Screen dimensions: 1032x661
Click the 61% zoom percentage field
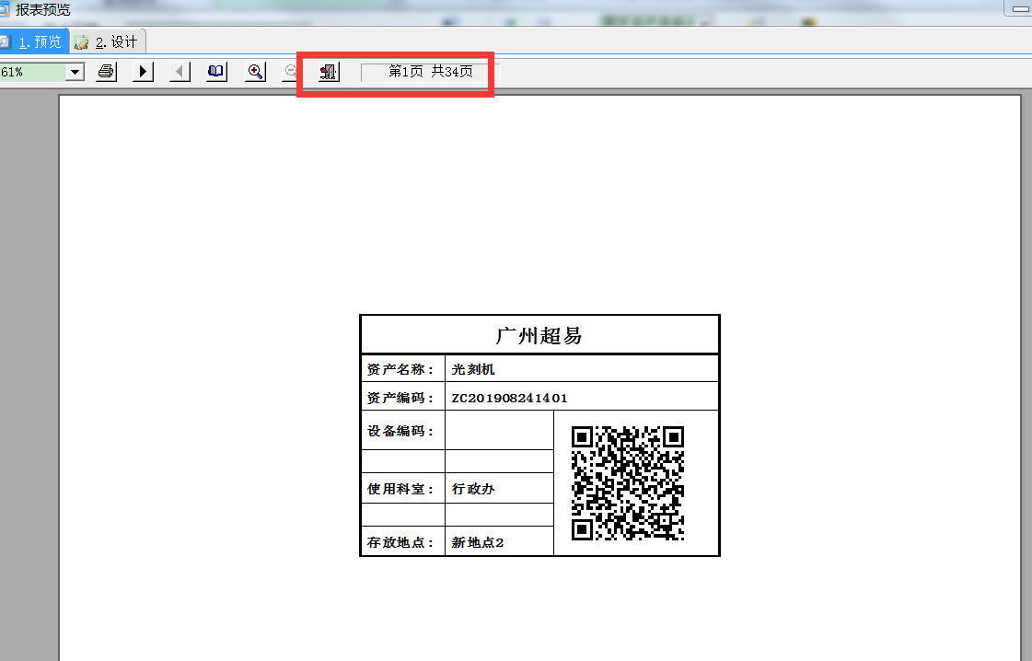[33, 72]
